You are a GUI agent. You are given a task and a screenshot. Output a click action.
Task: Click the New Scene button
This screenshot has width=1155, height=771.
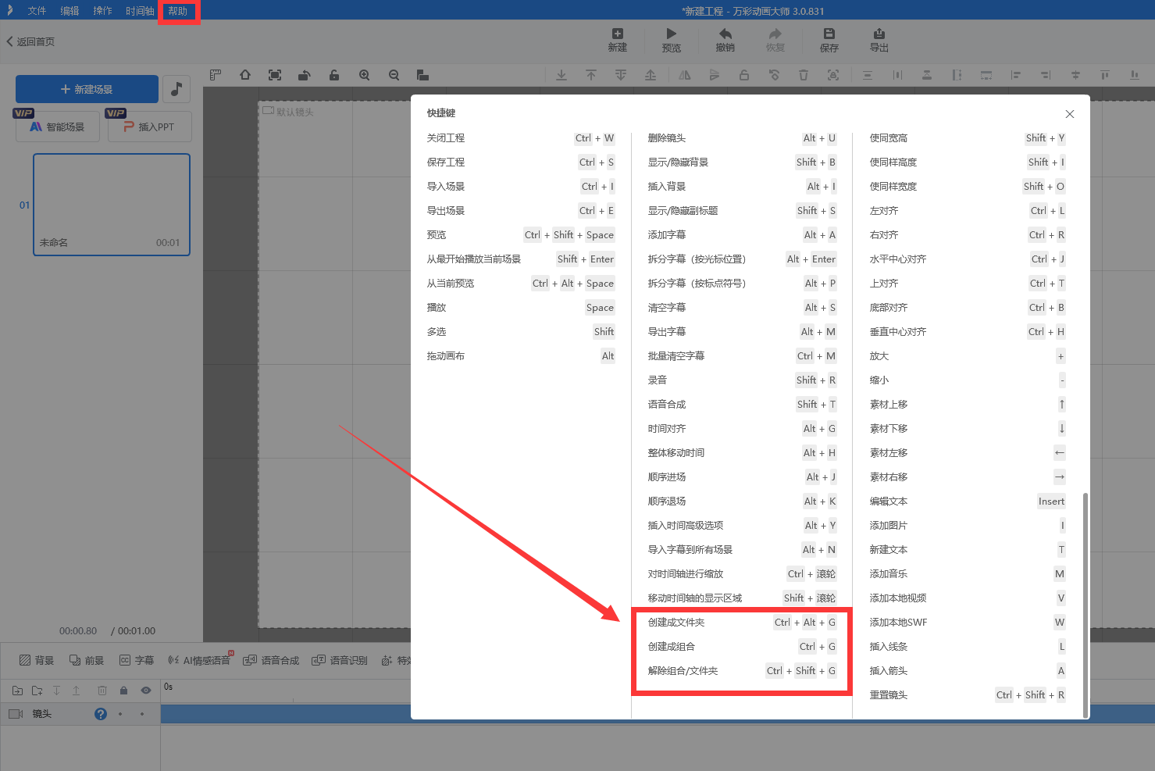[87, 89]
